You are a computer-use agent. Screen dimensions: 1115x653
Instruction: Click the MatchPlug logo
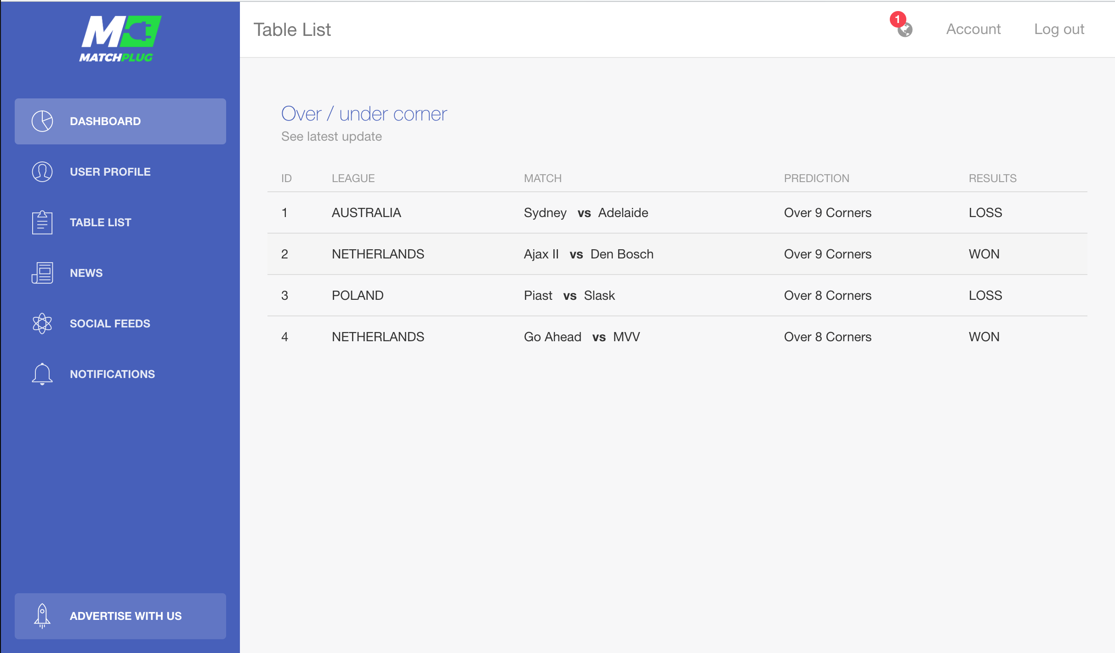coord(120,39)
